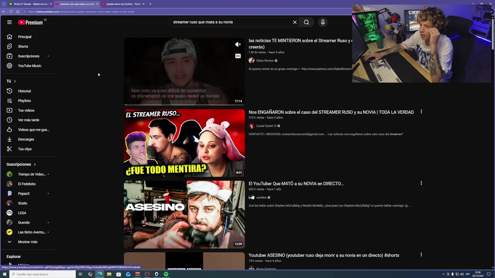Open options menu for El YouTuber Que M4TÓ video
Viewport: 495px width, 278px height.
point(421,183)
